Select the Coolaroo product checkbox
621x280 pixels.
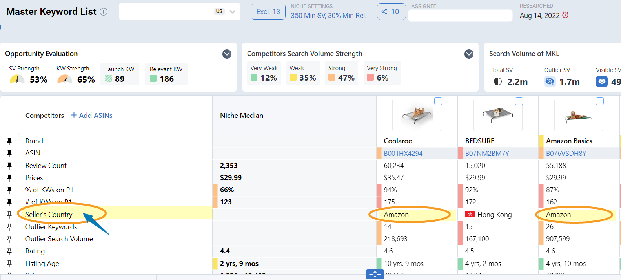pos(438,101)
